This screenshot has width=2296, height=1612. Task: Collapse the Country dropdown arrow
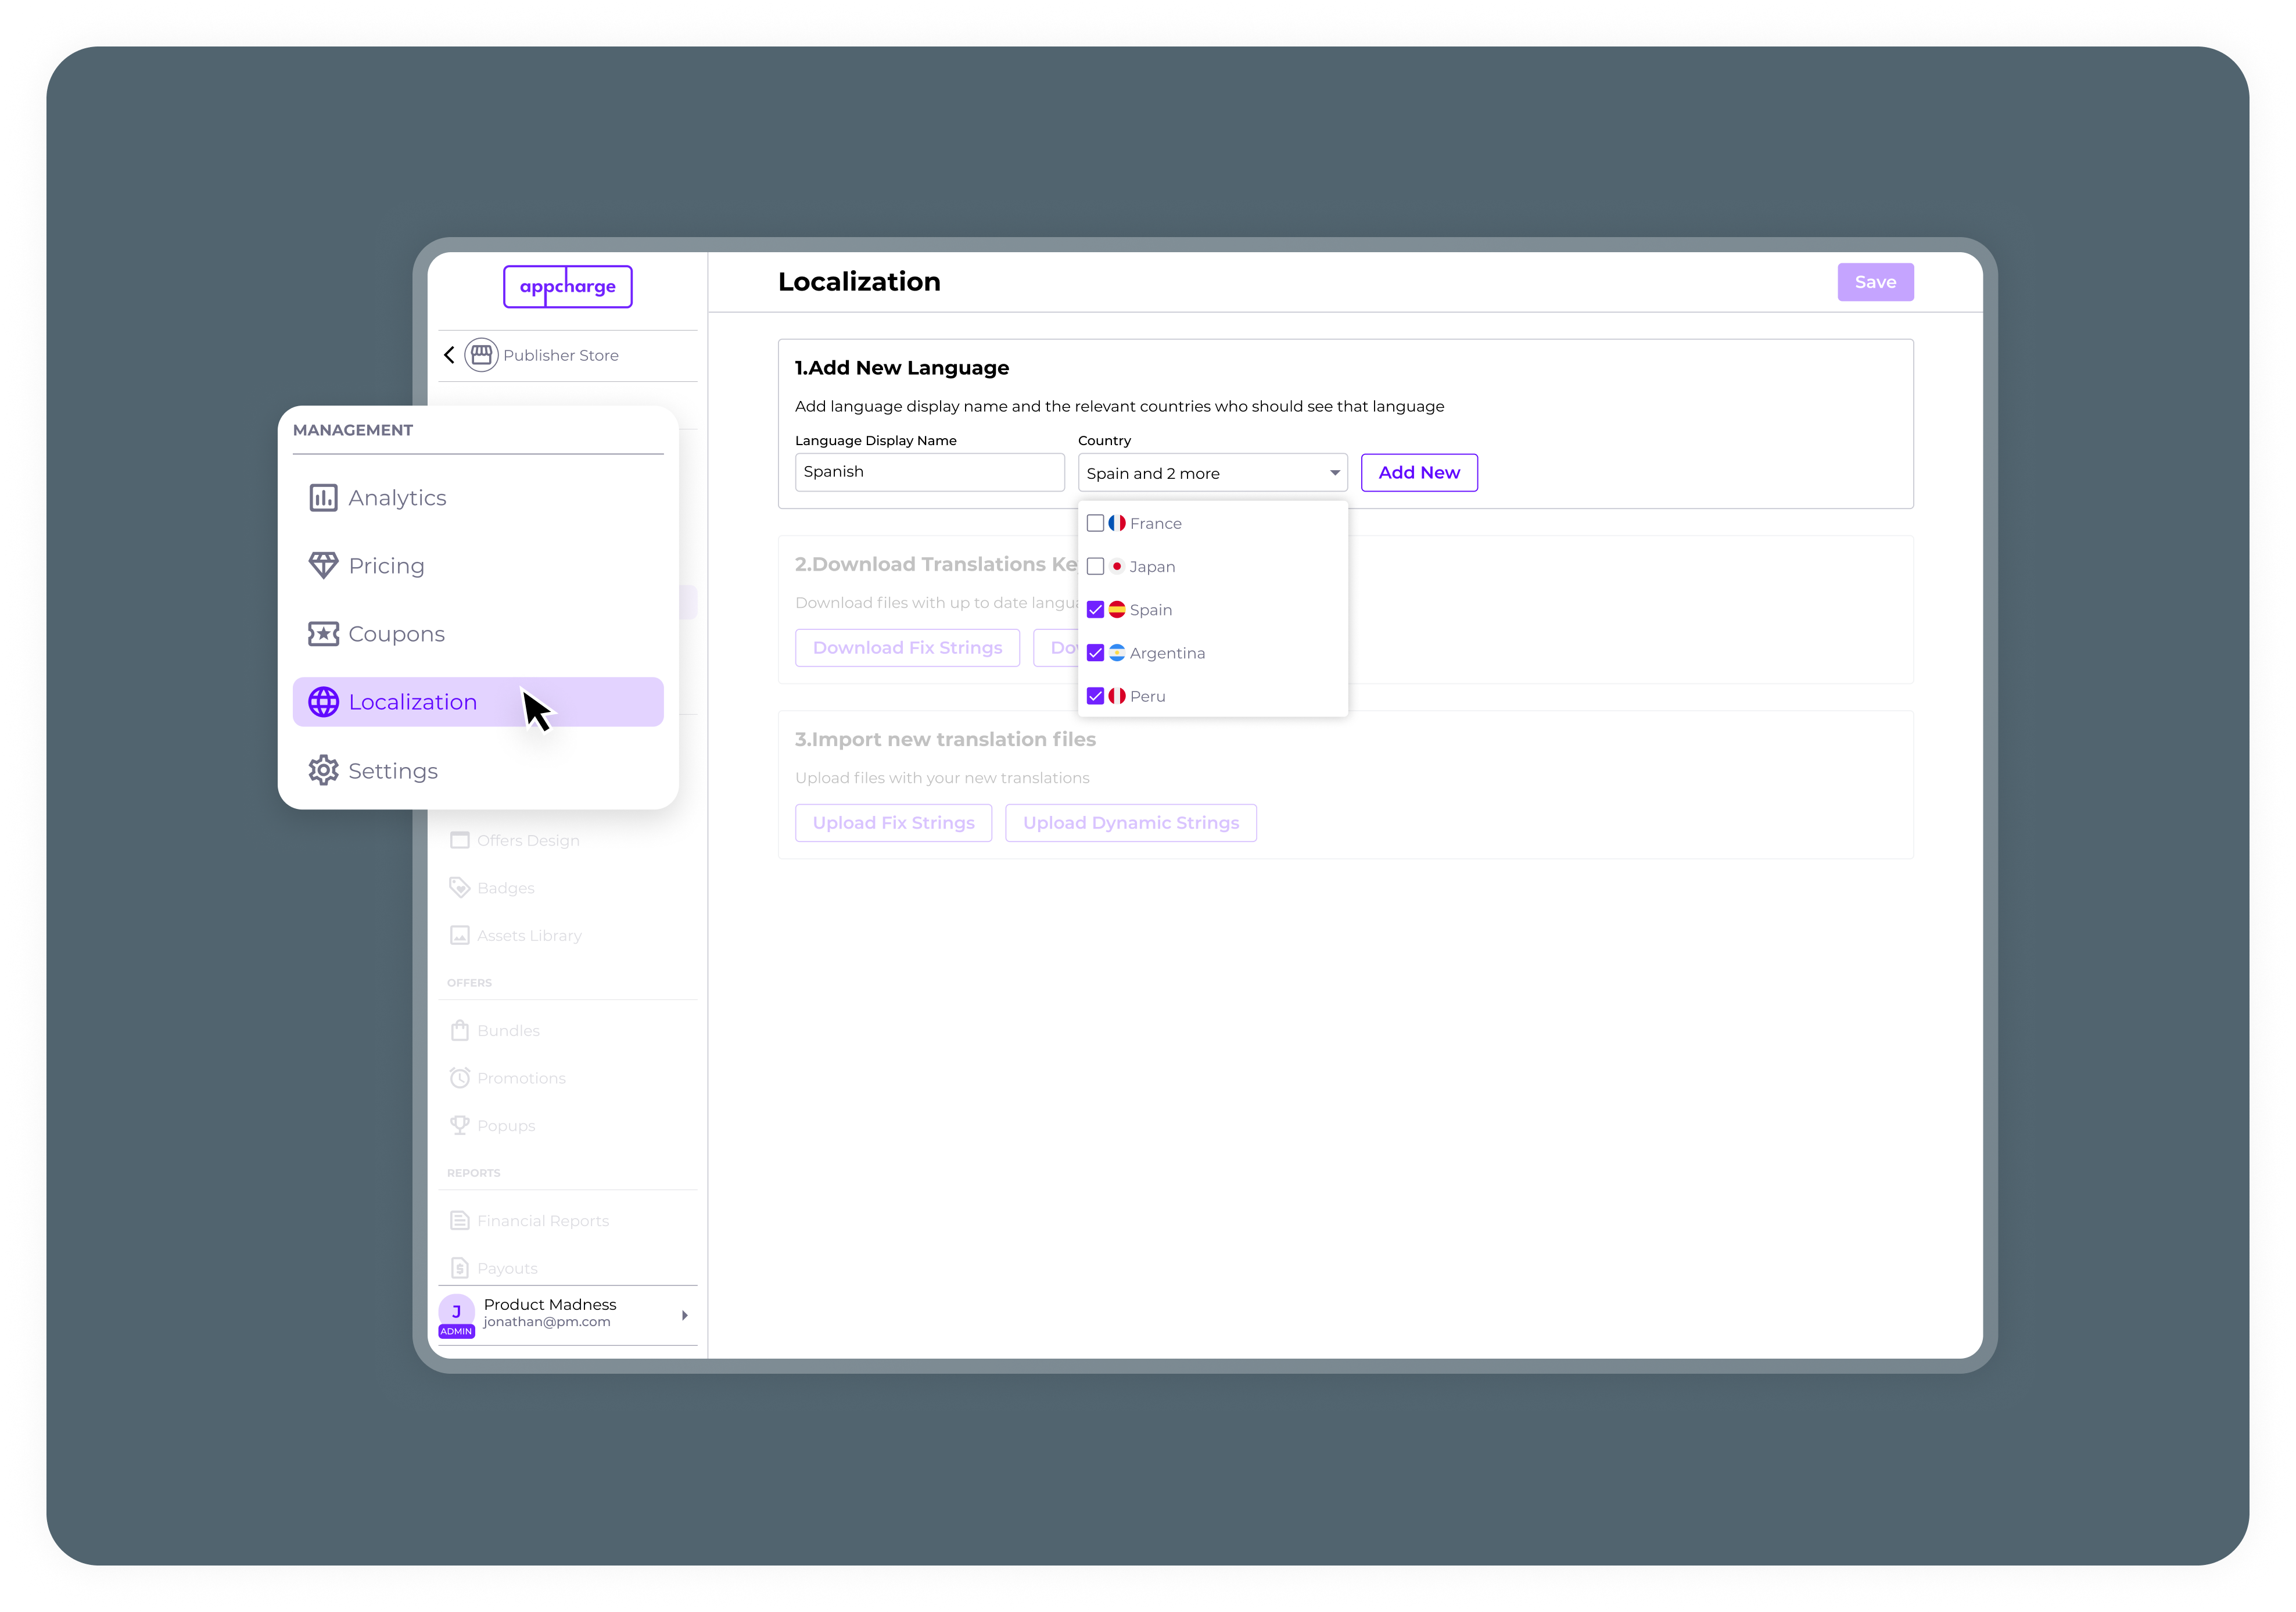1334,473
